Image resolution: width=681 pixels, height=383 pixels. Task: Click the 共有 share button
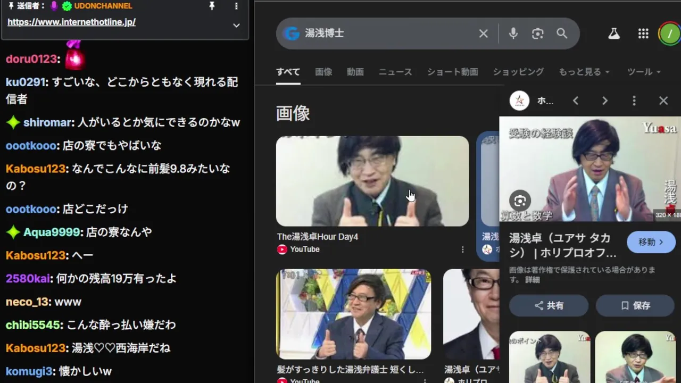pos(549,305)
